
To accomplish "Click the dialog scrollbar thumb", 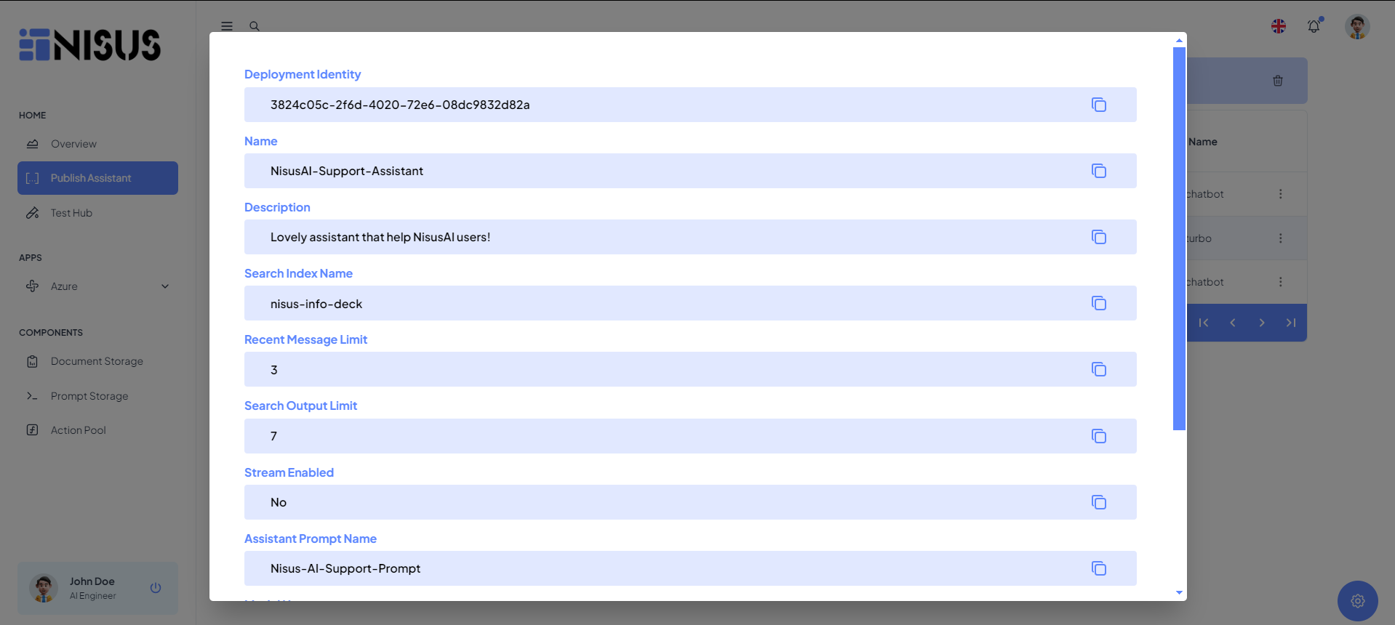I will (x=1179, y=238).
